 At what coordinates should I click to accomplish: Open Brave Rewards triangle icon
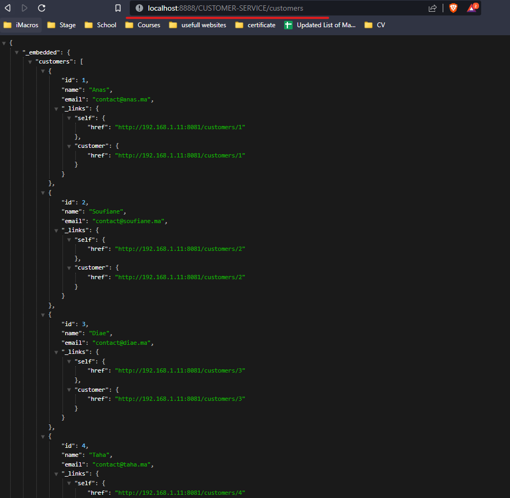click(x=472, y=7)
